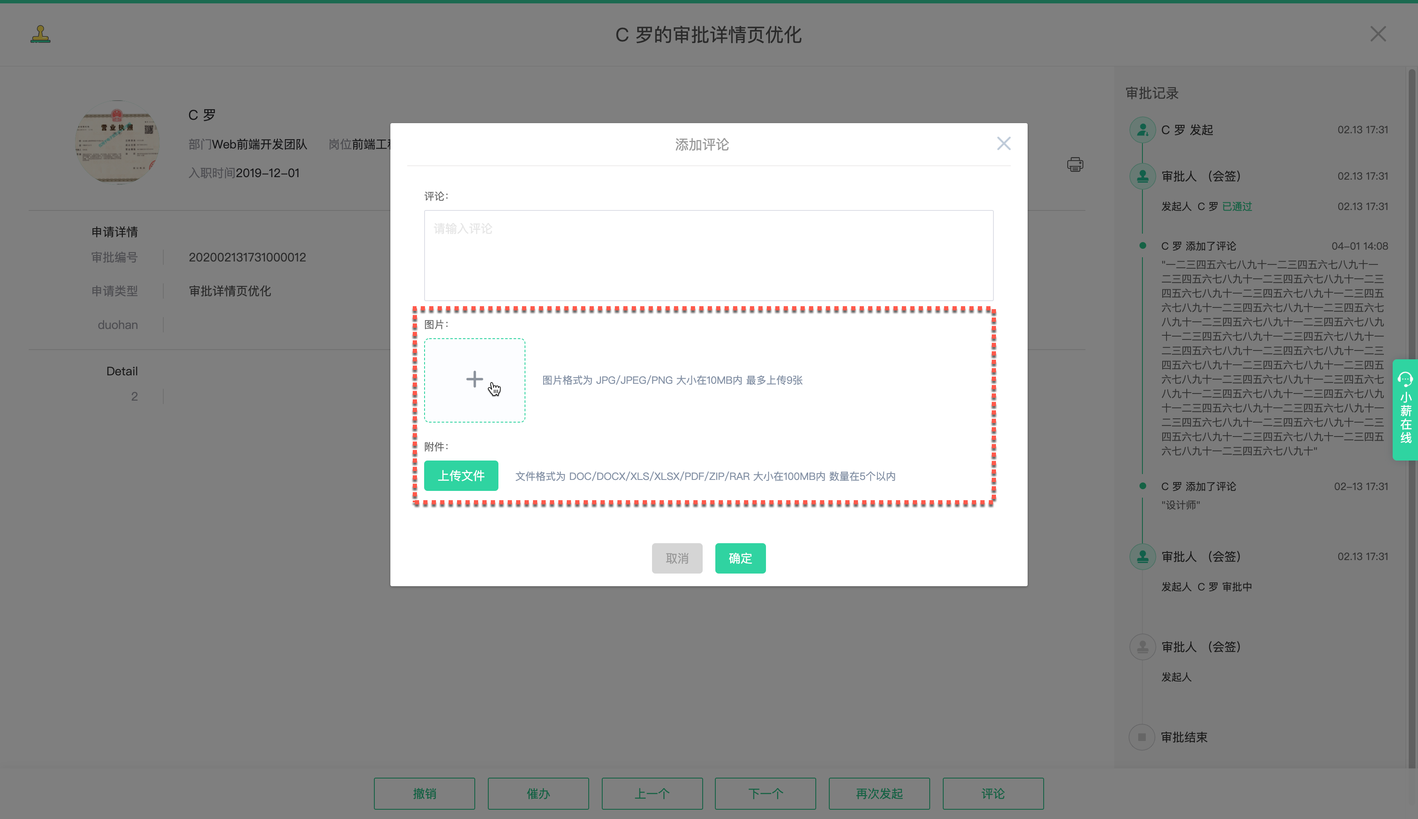Click the page title C 罗的审批详情页优化
The image size is (1418, 819).
click(x=709, y=35)
